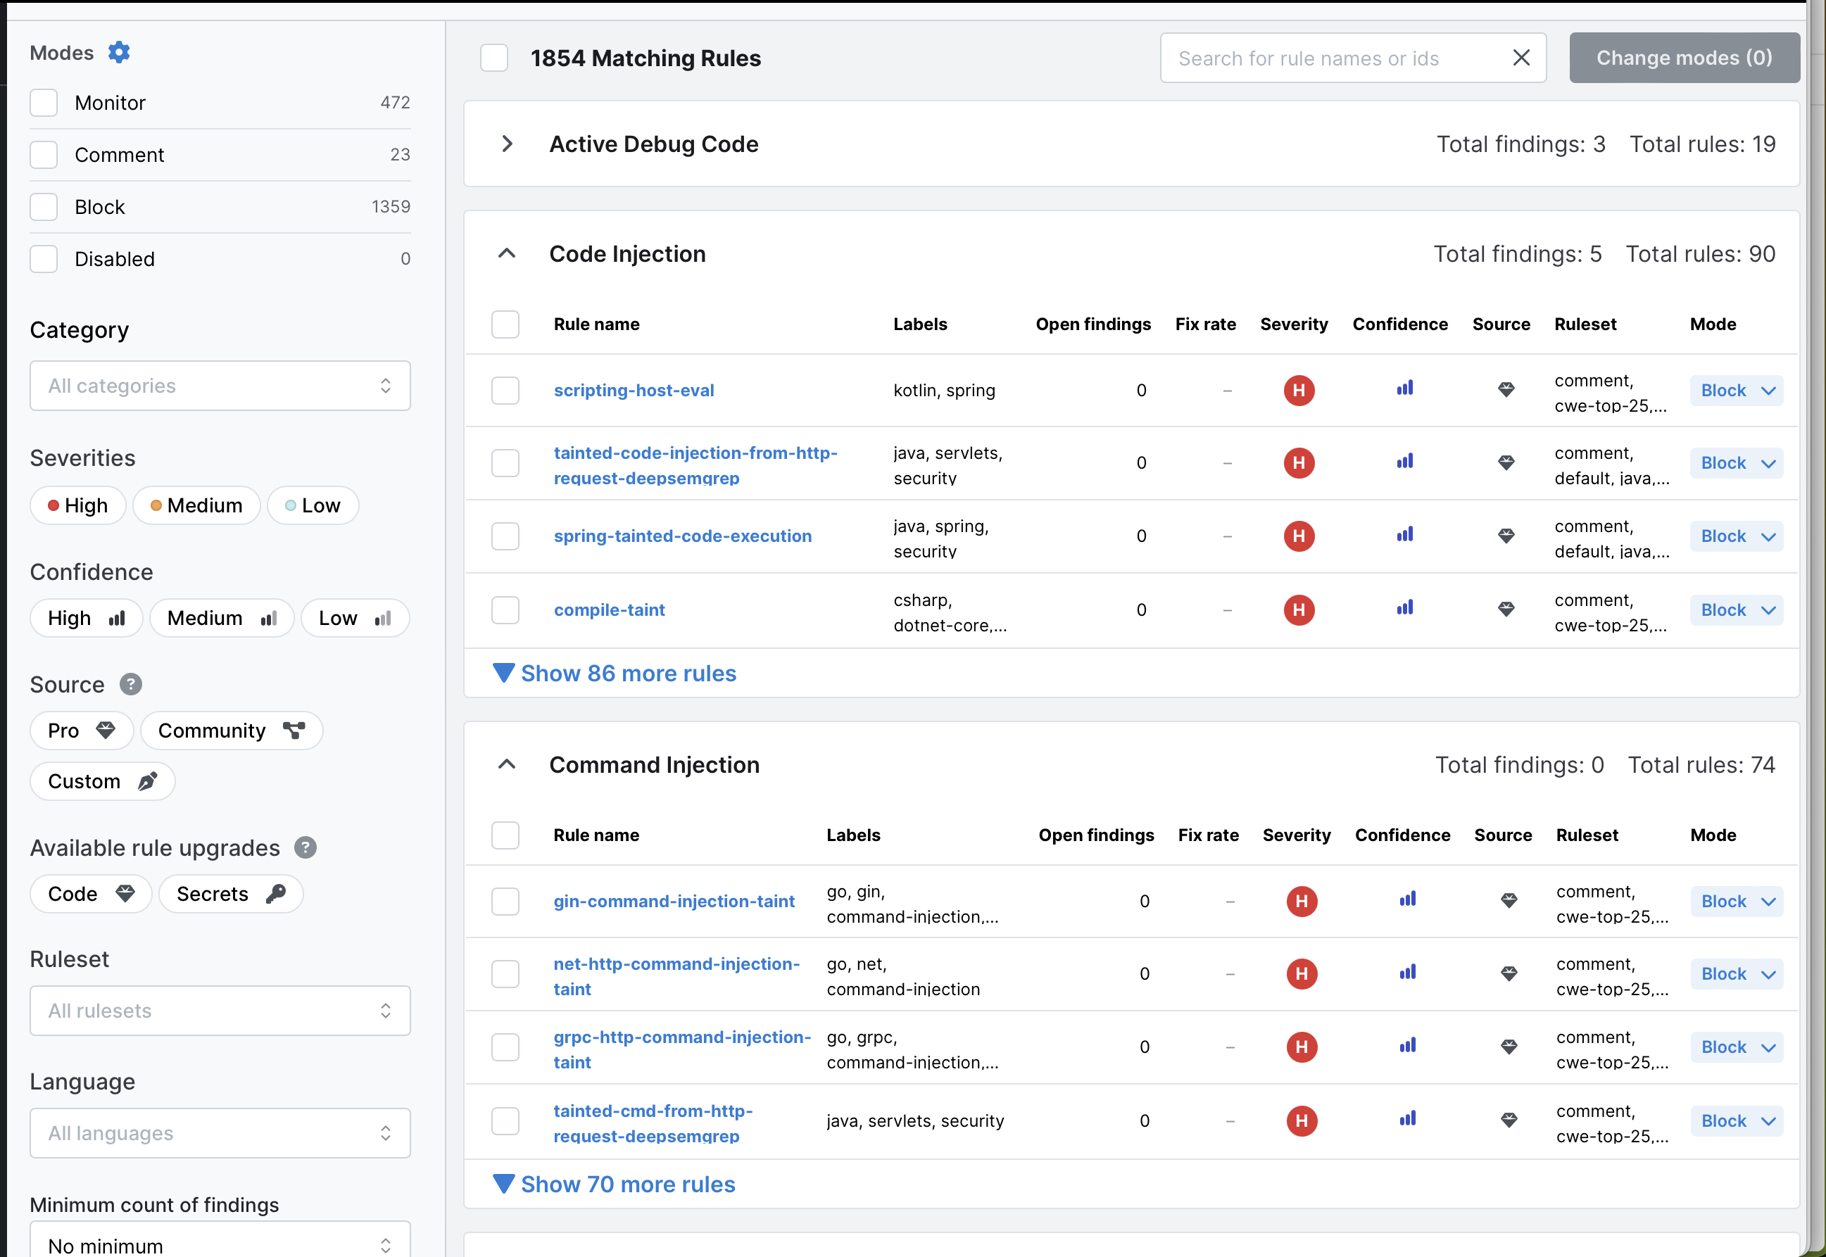Enable the Monitor mode checkbox

click(44, 103)
